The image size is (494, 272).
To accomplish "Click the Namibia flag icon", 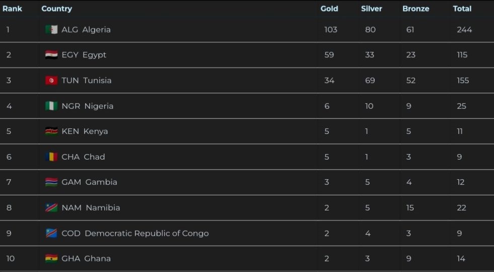I will click(x=51, y=208).
